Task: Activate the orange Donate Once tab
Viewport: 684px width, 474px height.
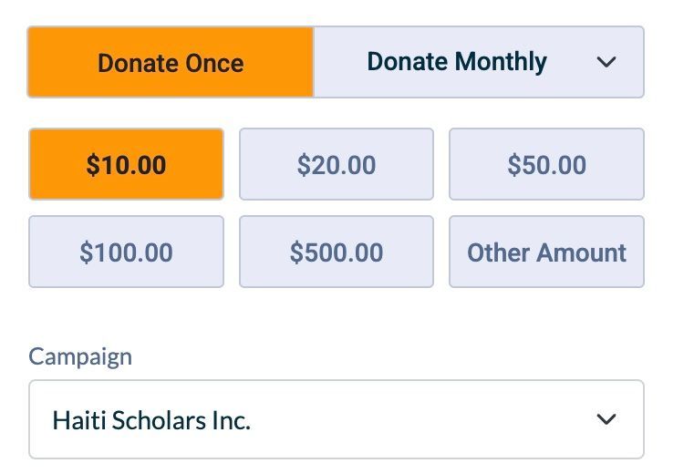Action: point(171,63)
